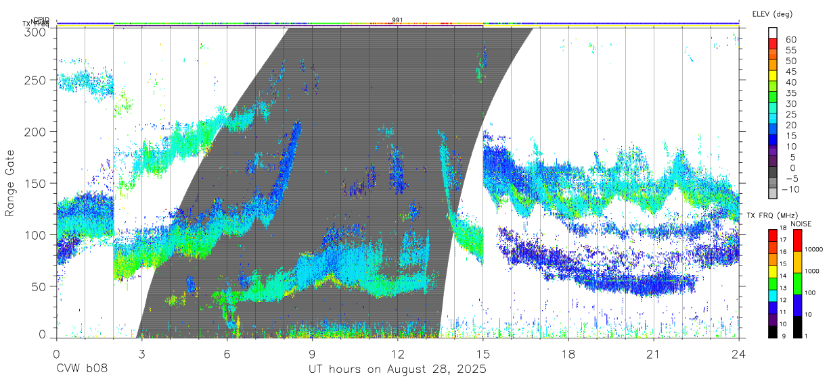Select the yellow swatch in TX FRQ bar
The width and height of the screenshot is (831, 383).
pyautogui.click(x=773, y=271)
